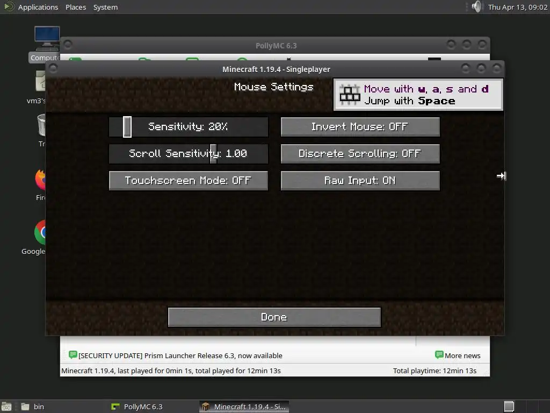This screenshot has height=413, width=550.
Task: Toggle Discrete Scrolling setting
Action: pos(360,154)
